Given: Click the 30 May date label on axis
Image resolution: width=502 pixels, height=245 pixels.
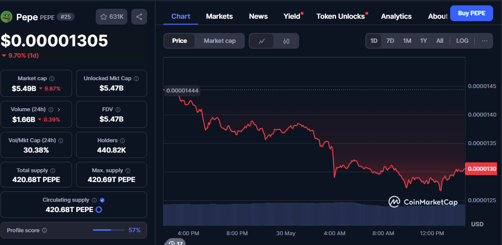Looking at the screenshot, I should point(286,234).
